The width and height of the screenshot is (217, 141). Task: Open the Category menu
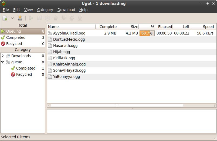(45, 10)
